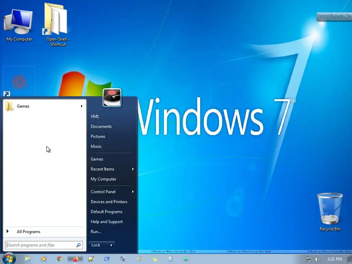Open the Run... dialog

[96, 232]
